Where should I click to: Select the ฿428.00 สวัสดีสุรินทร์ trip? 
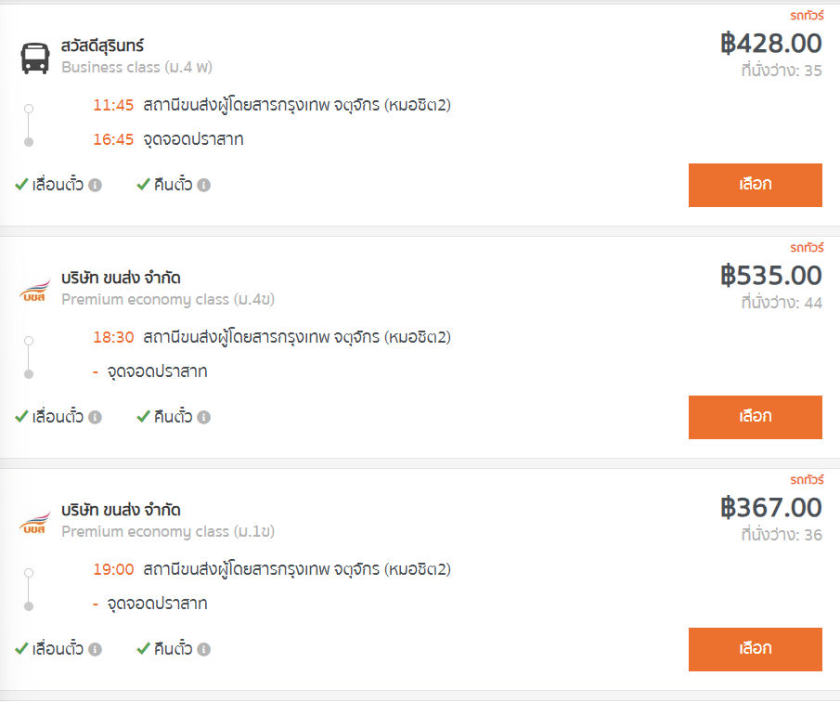(x=755, y=185)
